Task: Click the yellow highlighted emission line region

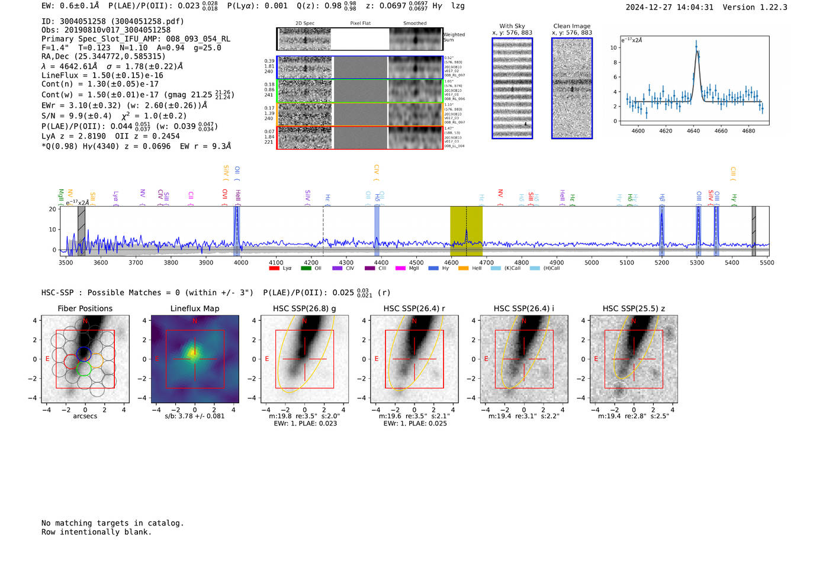Action: click(x=466, y=231)
